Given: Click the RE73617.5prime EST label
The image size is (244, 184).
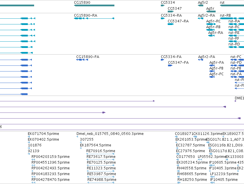Looking at the screenshot, I should [x=101, y=157].
